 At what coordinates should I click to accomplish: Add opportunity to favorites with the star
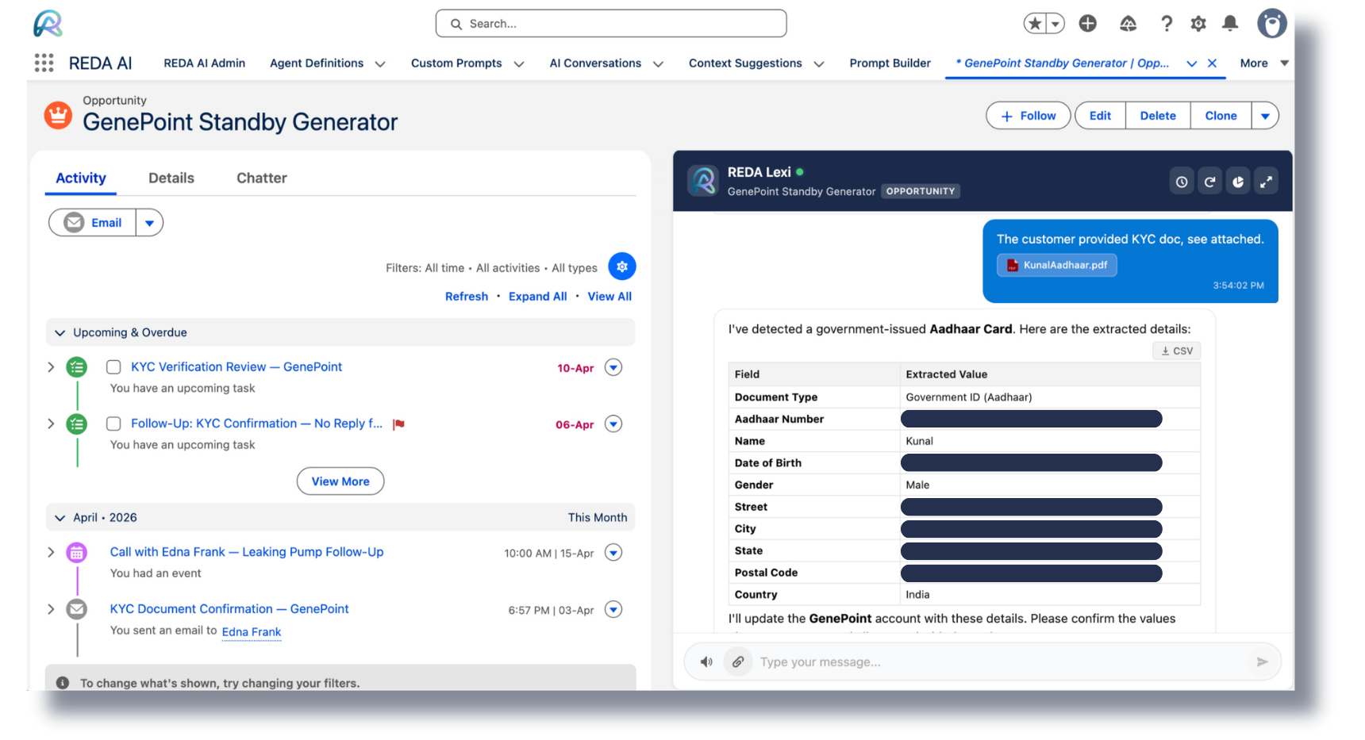[1035, 23]
